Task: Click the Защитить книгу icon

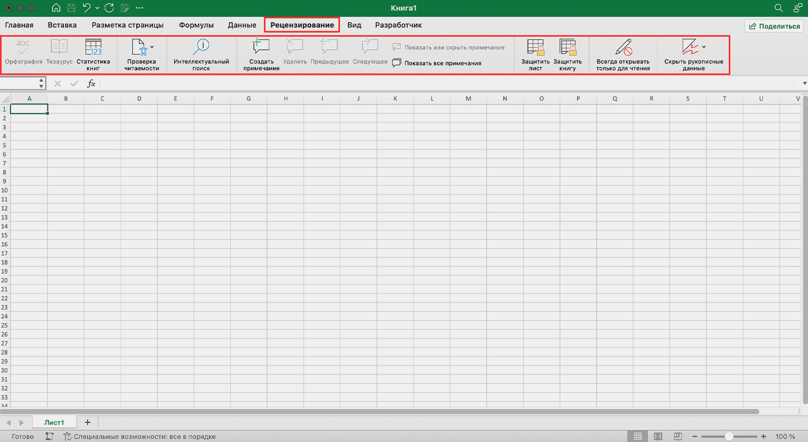Action: click(567, 48)
